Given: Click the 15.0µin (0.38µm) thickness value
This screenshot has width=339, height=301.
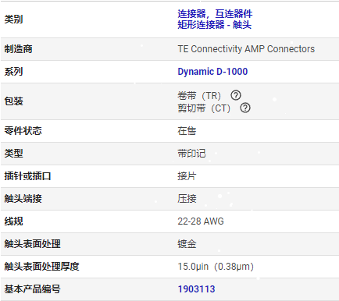Looking at the screenshot, I should pos(216,267).
